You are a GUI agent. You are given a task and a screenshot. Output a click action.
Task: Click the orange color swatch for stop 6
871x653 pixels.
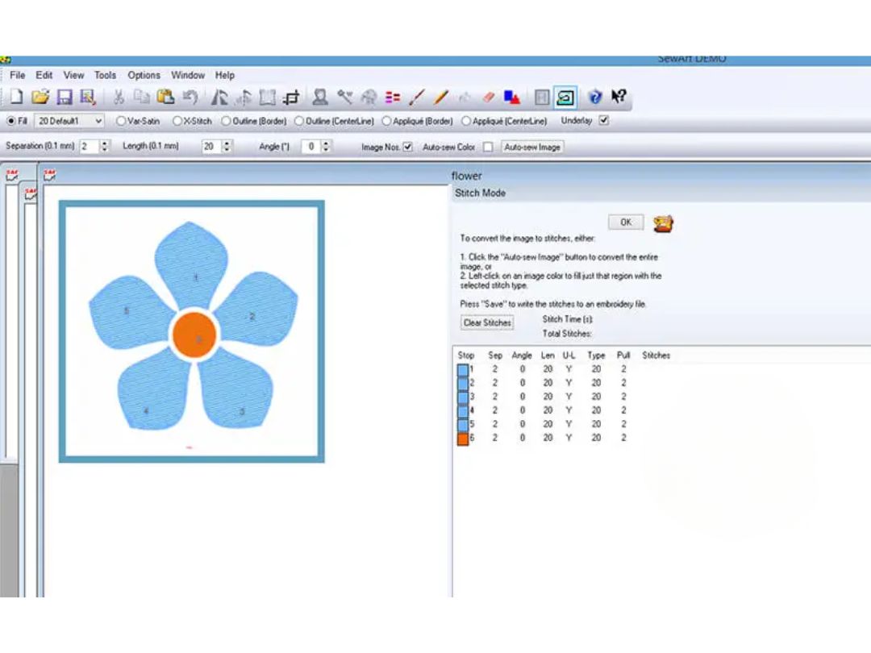click(463, 439)
